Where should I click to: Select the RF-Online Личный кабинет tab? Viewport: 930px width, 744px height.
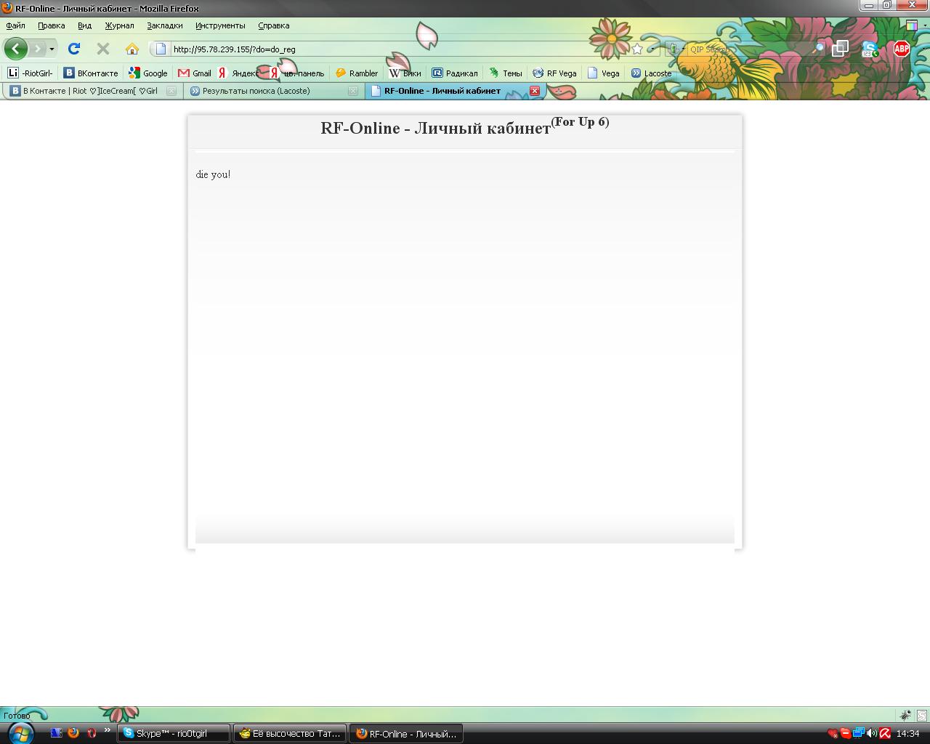[455, 91]
